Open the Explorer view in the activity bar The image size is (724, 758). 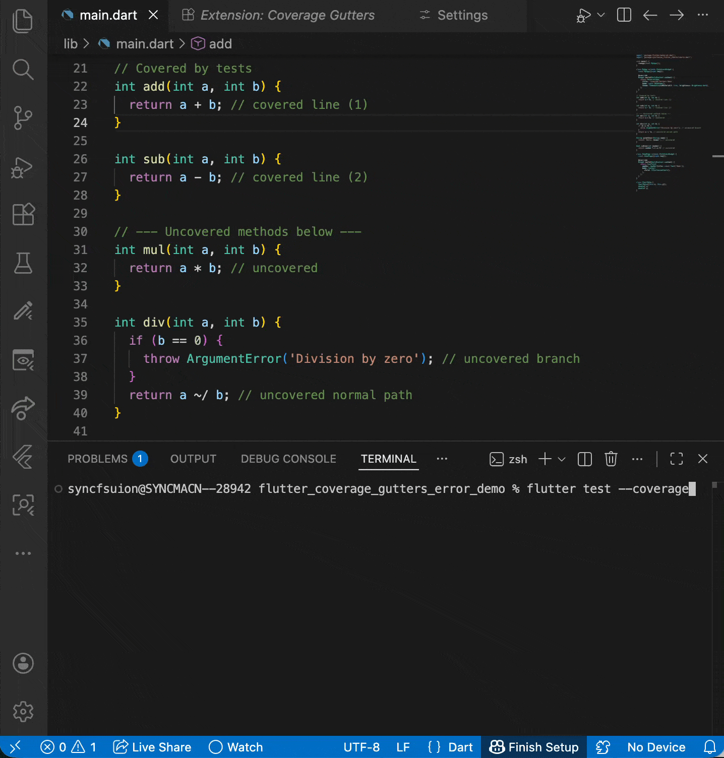pos(23,21)
